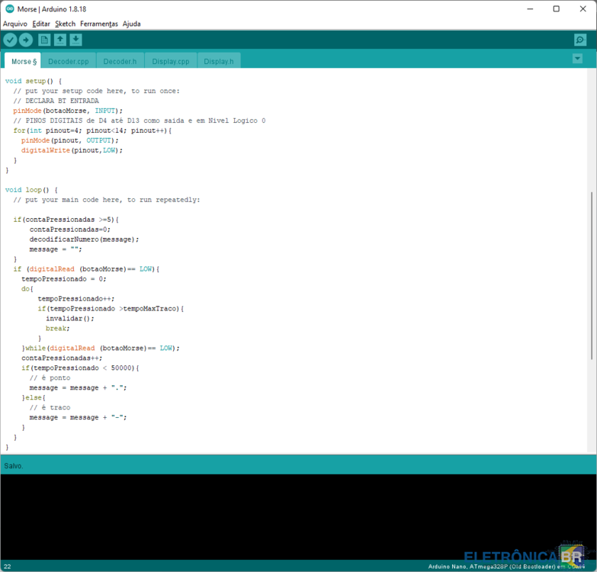Switch to the Display.h tab
The height and width of the screenshot is (572, 597).
pyautogui.click(x=219, y=61)
